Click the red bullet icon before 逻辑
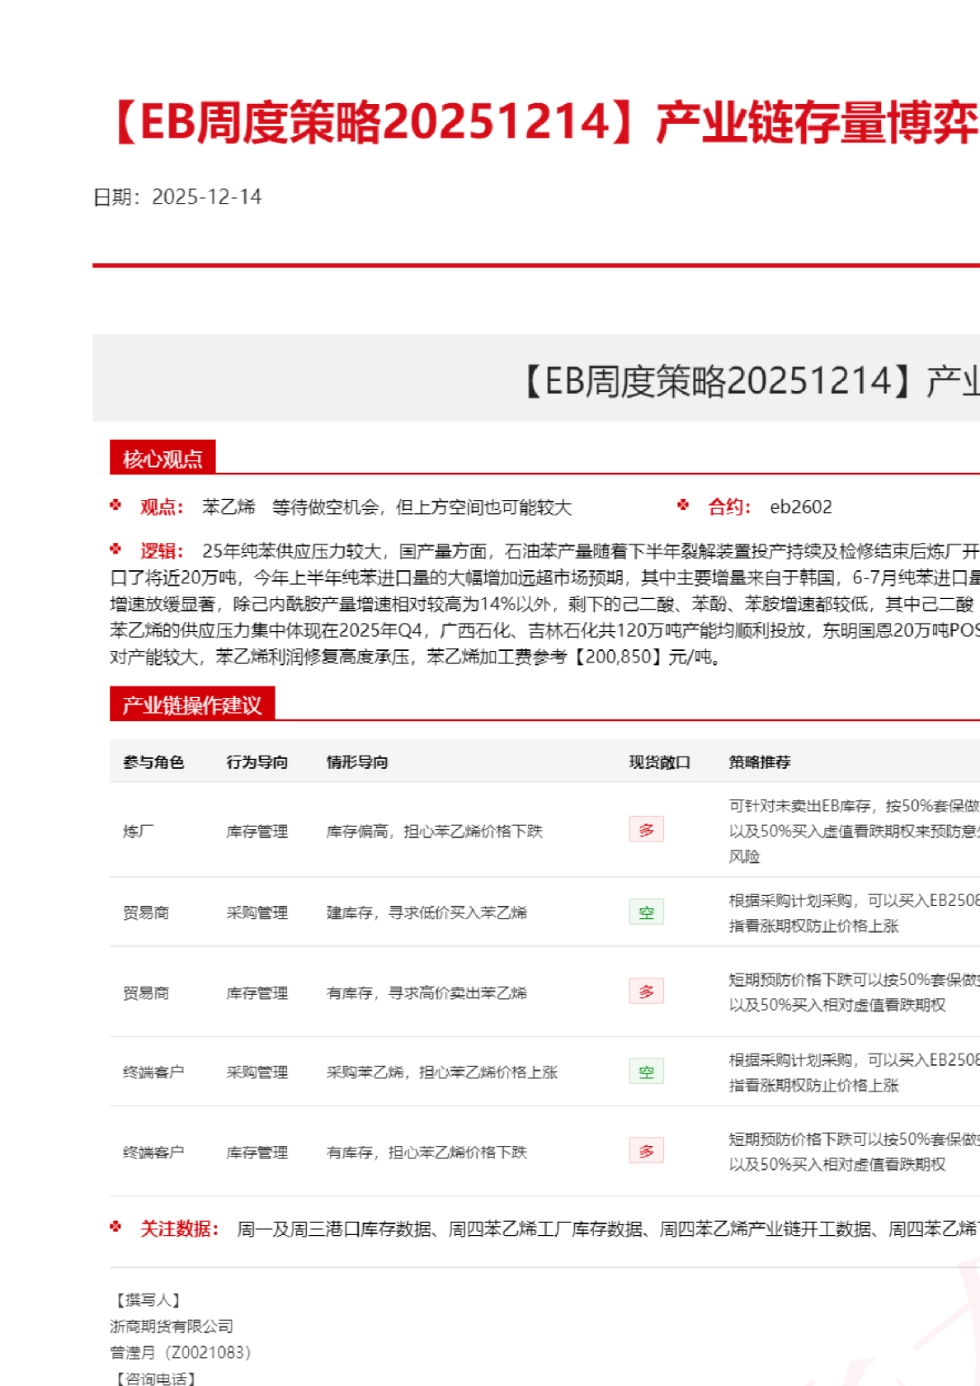 coord(115,549)
